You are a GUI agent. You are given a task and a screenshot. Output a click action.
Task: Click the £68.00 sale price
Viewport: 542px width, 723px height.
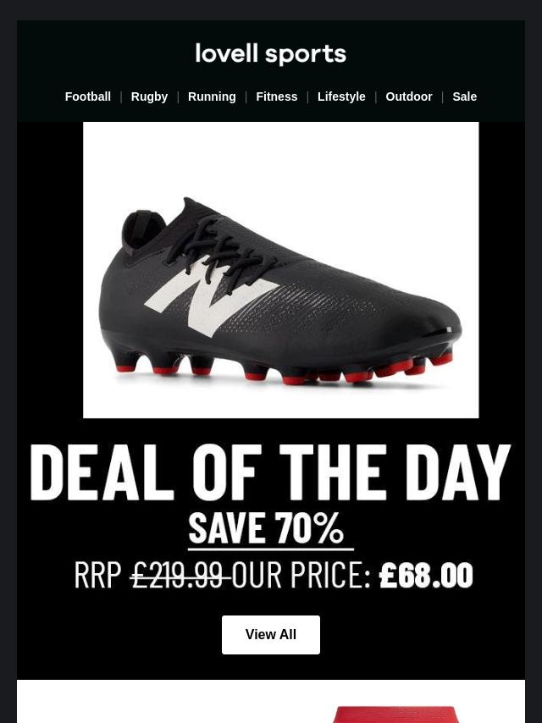426,575
